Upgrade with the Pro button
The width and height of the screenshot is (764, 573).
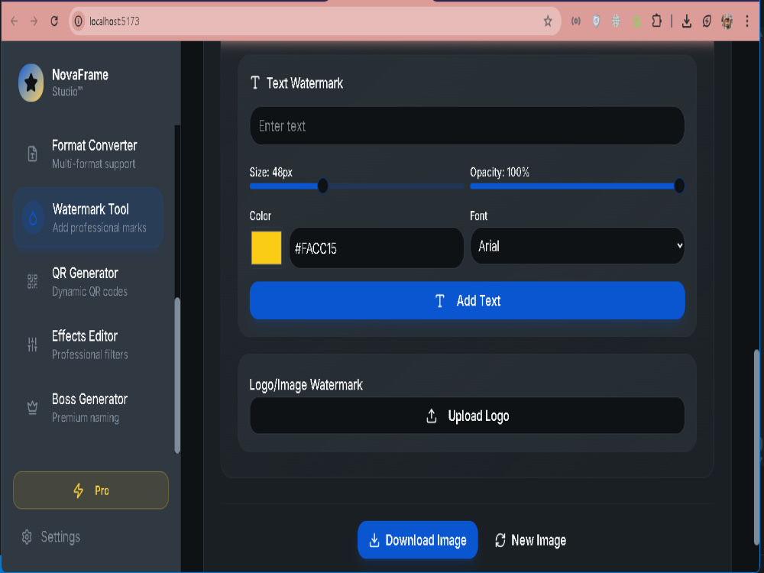click(x=91, y=490)
